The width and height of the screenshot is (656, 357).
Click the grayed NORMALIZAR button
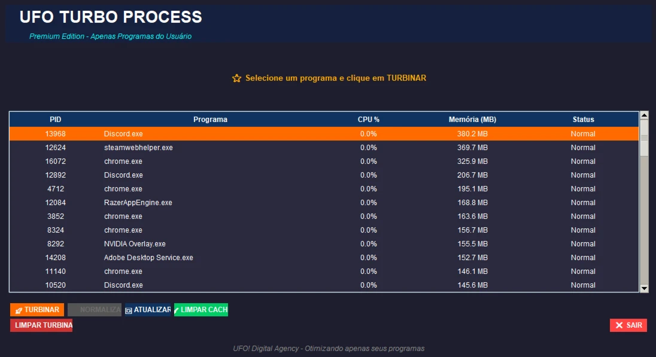pos(95,310)
